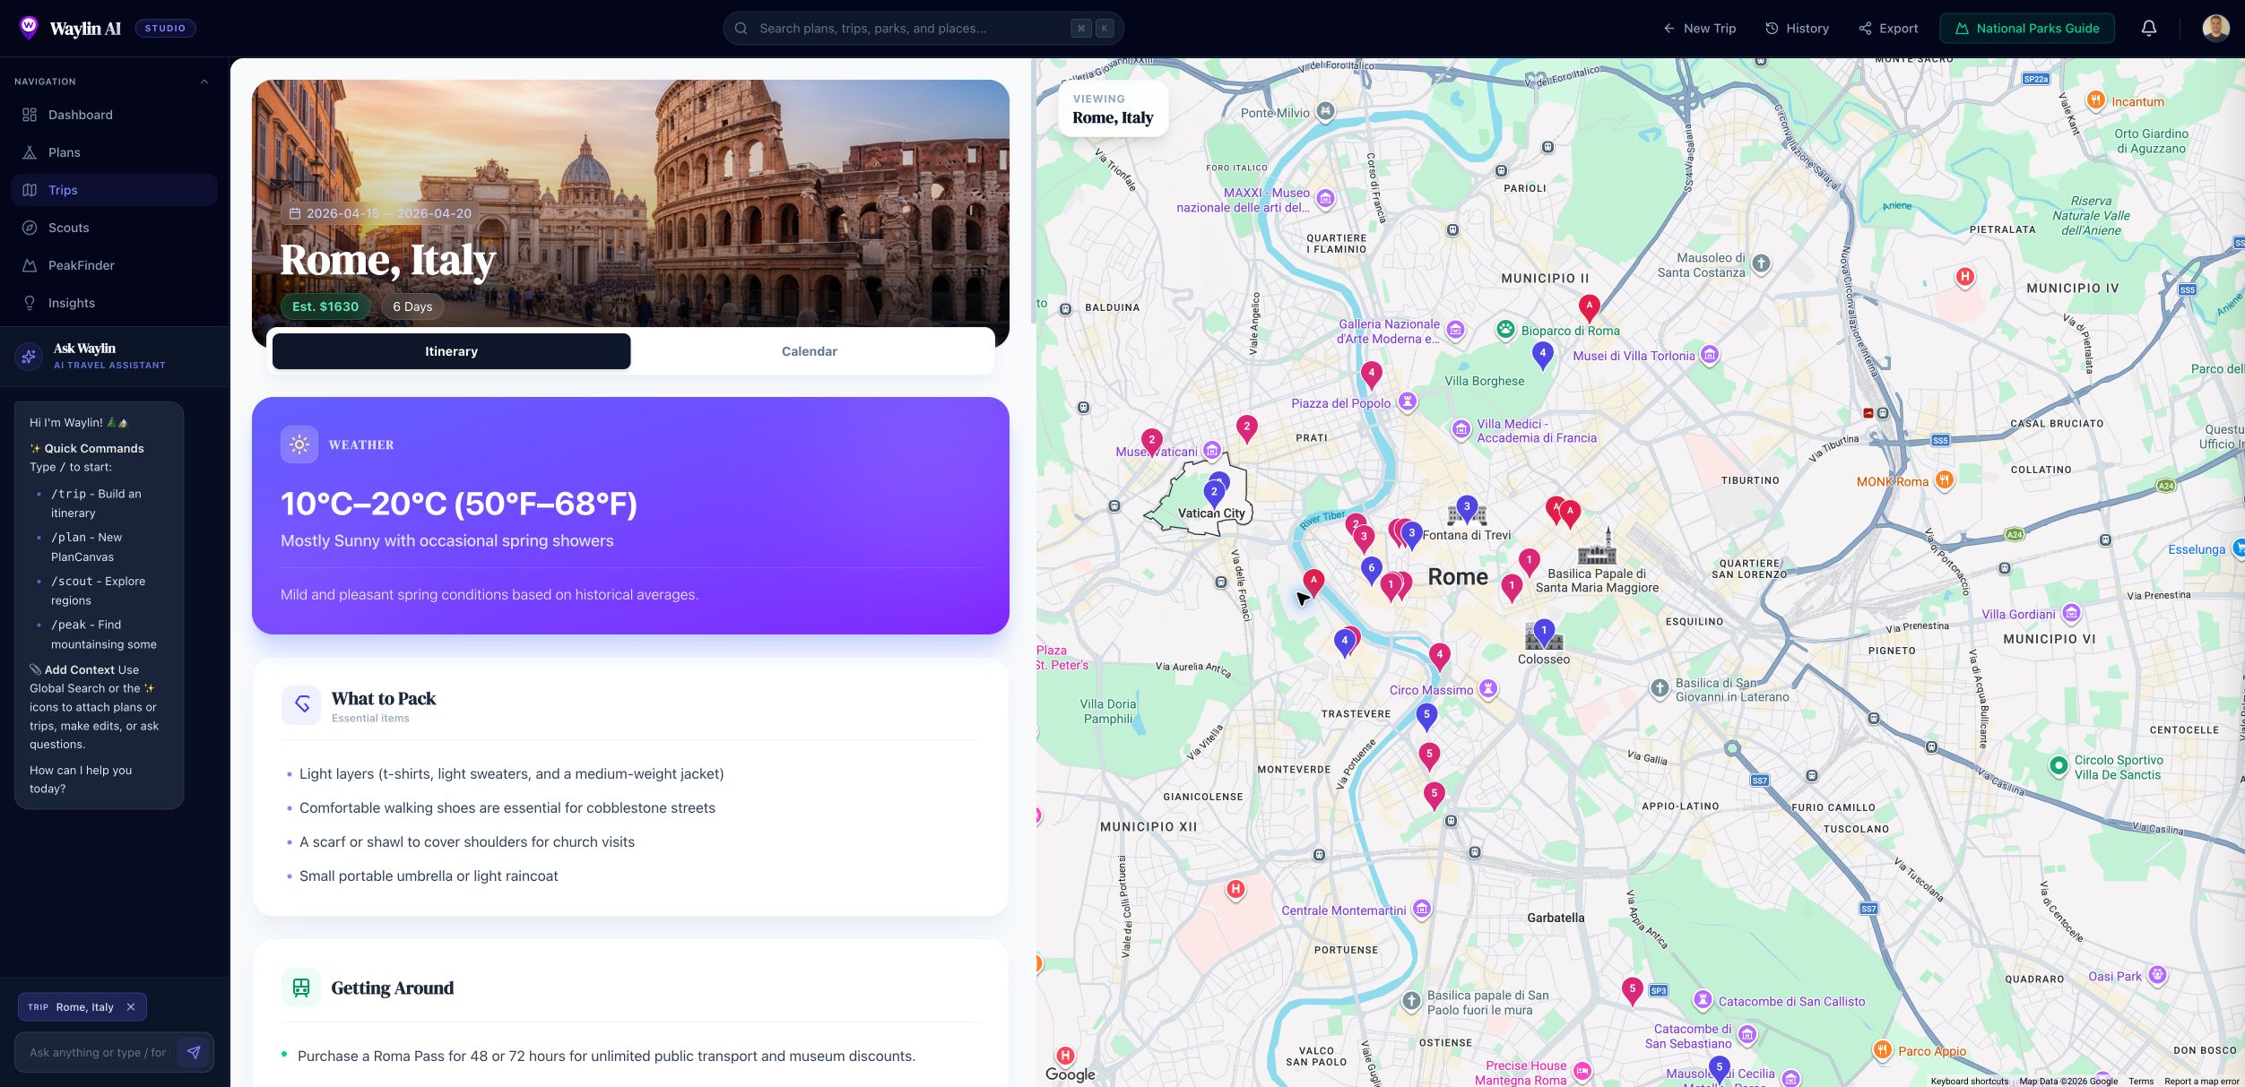
Task: Click the New Trip button
Action: point(1700,29)
